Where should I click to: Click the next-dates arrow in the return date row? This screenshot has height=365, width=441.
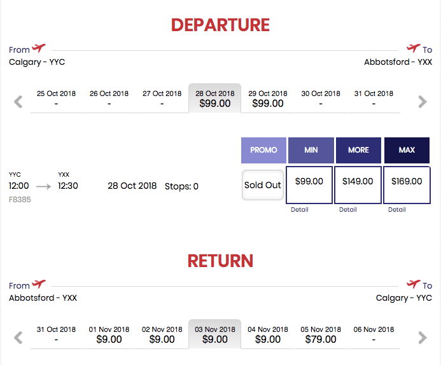coord(423,338)
